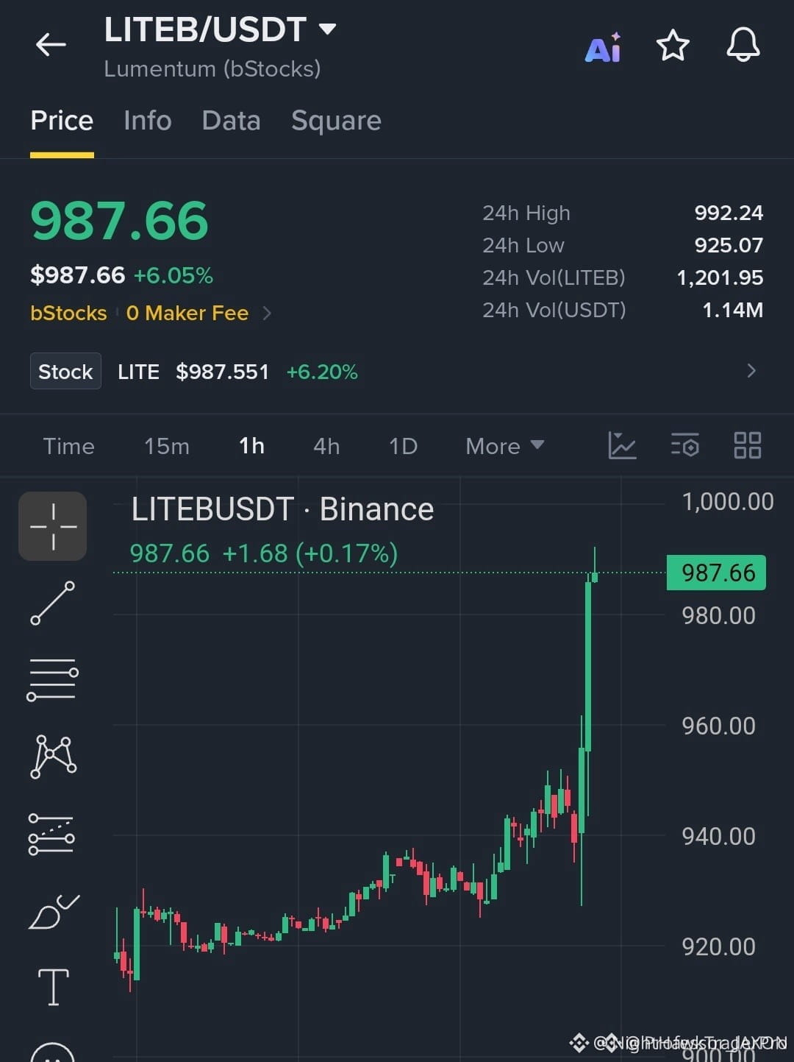
Task: Tap the +6.20% stock change value
Action: click(x=322, y=372)
